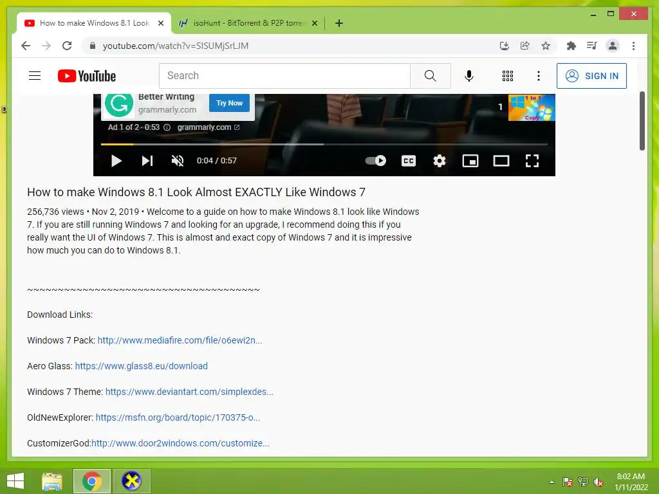
Task: Open player settings gear
Action: (439, 161)
